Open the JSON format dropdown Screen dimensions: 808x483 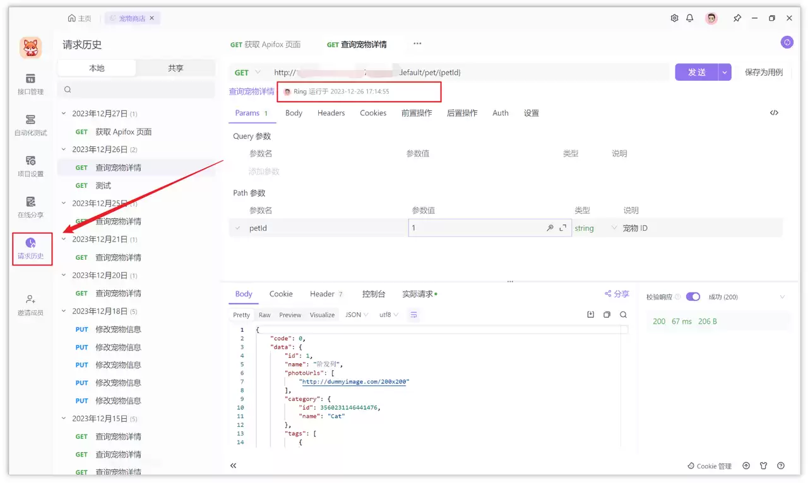click(x=357, y=315)
